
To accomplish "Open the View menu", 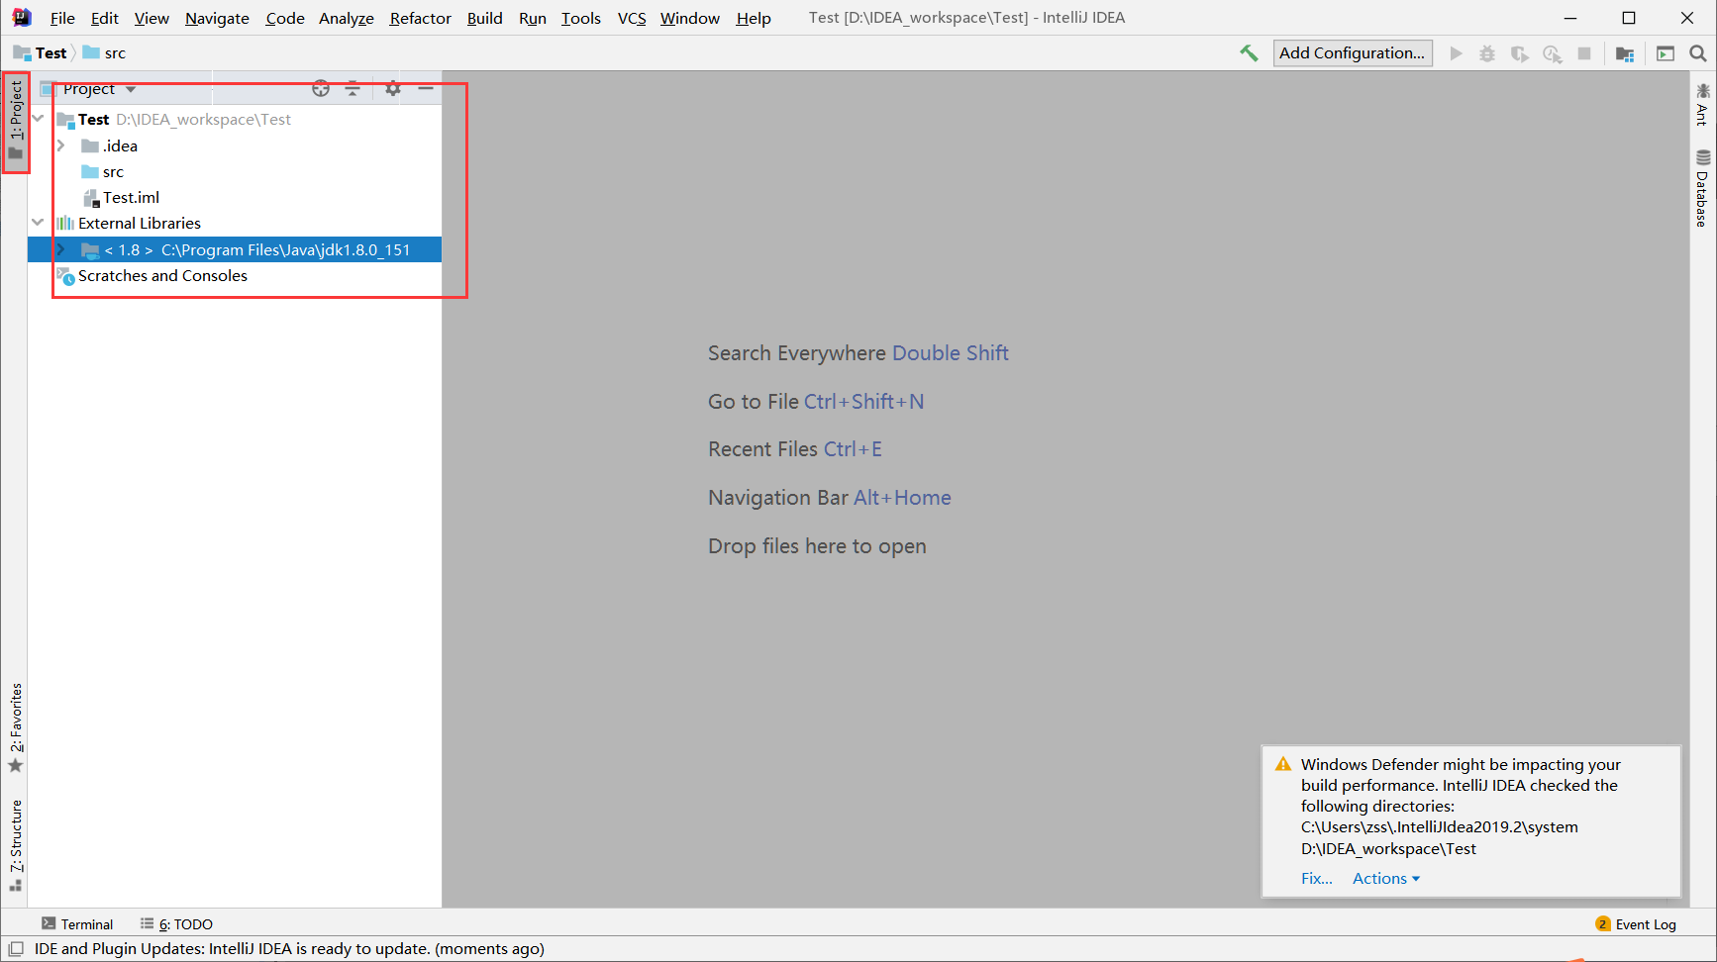I will tap(151, 18).
